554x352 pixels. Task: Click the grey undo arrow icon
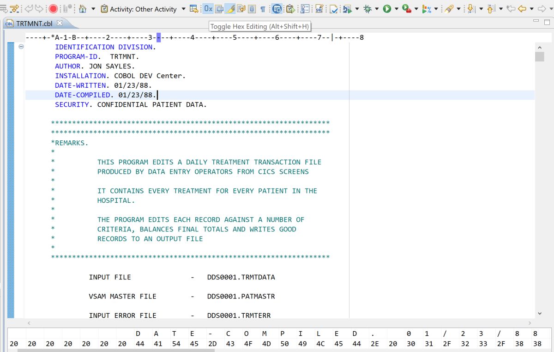(29, 9)
